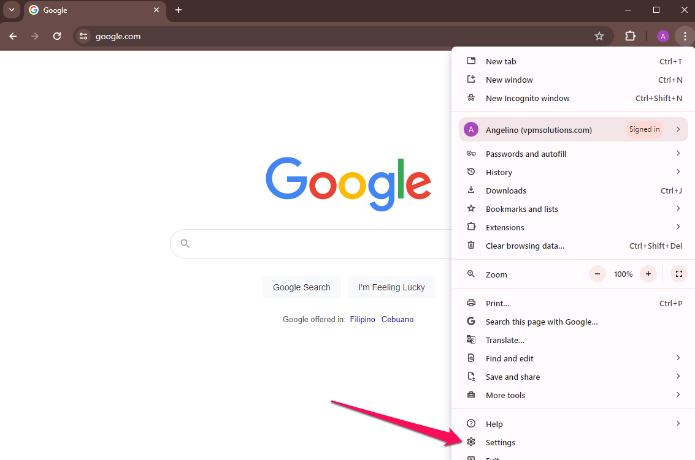695x460 pixels.
Task: Click the three-dot Chrome menu button
Action: point(685,36)
